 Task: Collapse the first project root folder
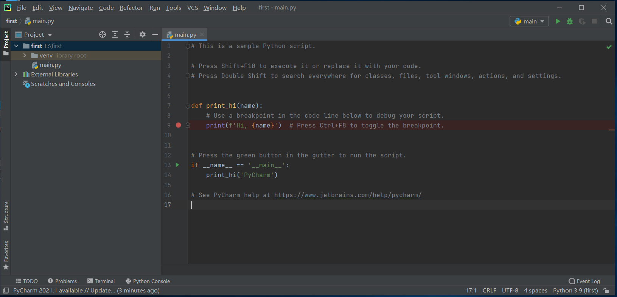tap(16, 46)
